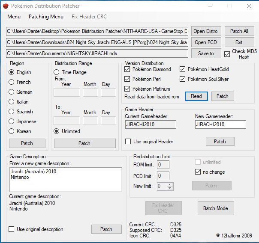Toggle the Check MD5 Hash checkbox
Image resolution: width=259 pixels, height=243 pixels.
[227, 54]
